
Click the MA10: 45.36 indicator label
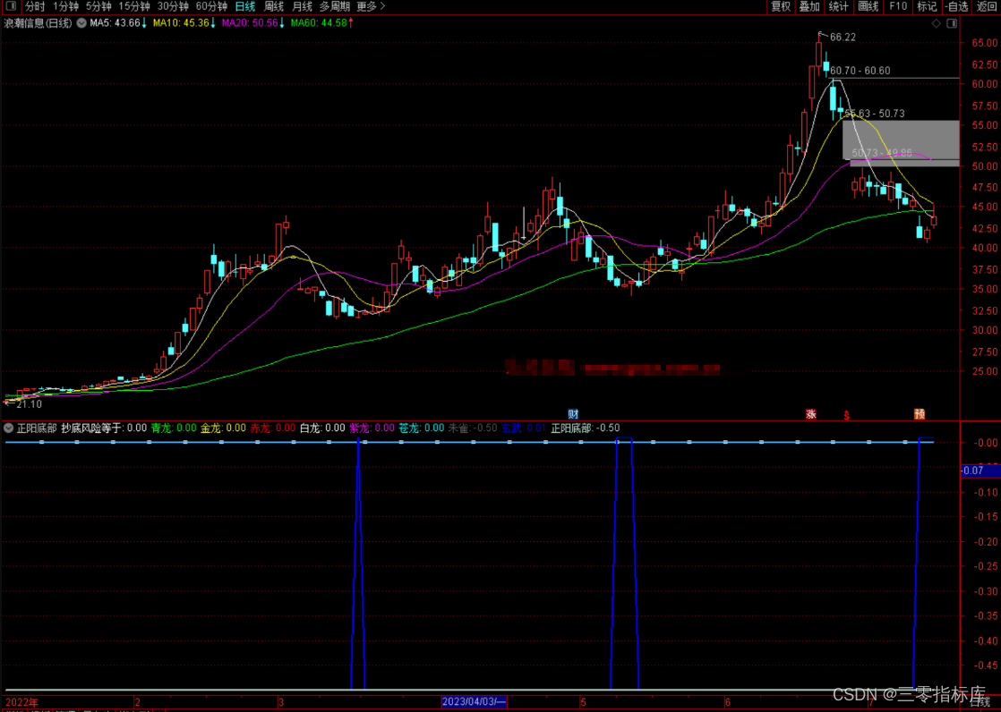[184, 23]
